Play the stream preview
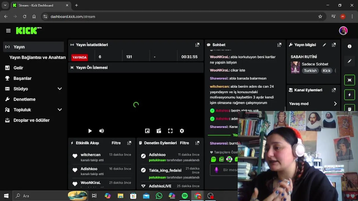This screenshot has width=358, height=201. coord(90,131)
